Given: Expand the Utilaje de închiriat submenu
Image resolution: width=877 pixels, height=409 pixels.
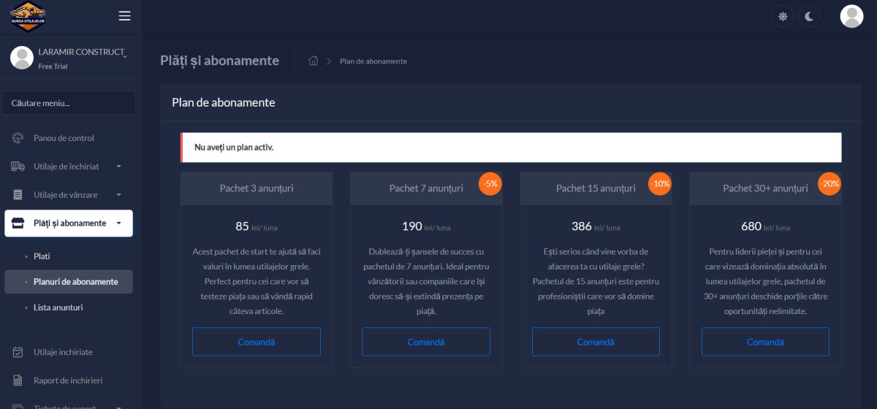Looking at the screenshot, I should pyautogui.click(x=118, y=167).
